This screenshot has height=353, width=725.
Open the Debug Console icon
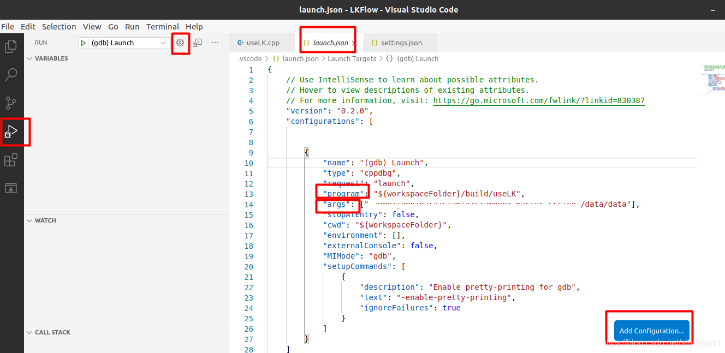click(x=198, y=43)
